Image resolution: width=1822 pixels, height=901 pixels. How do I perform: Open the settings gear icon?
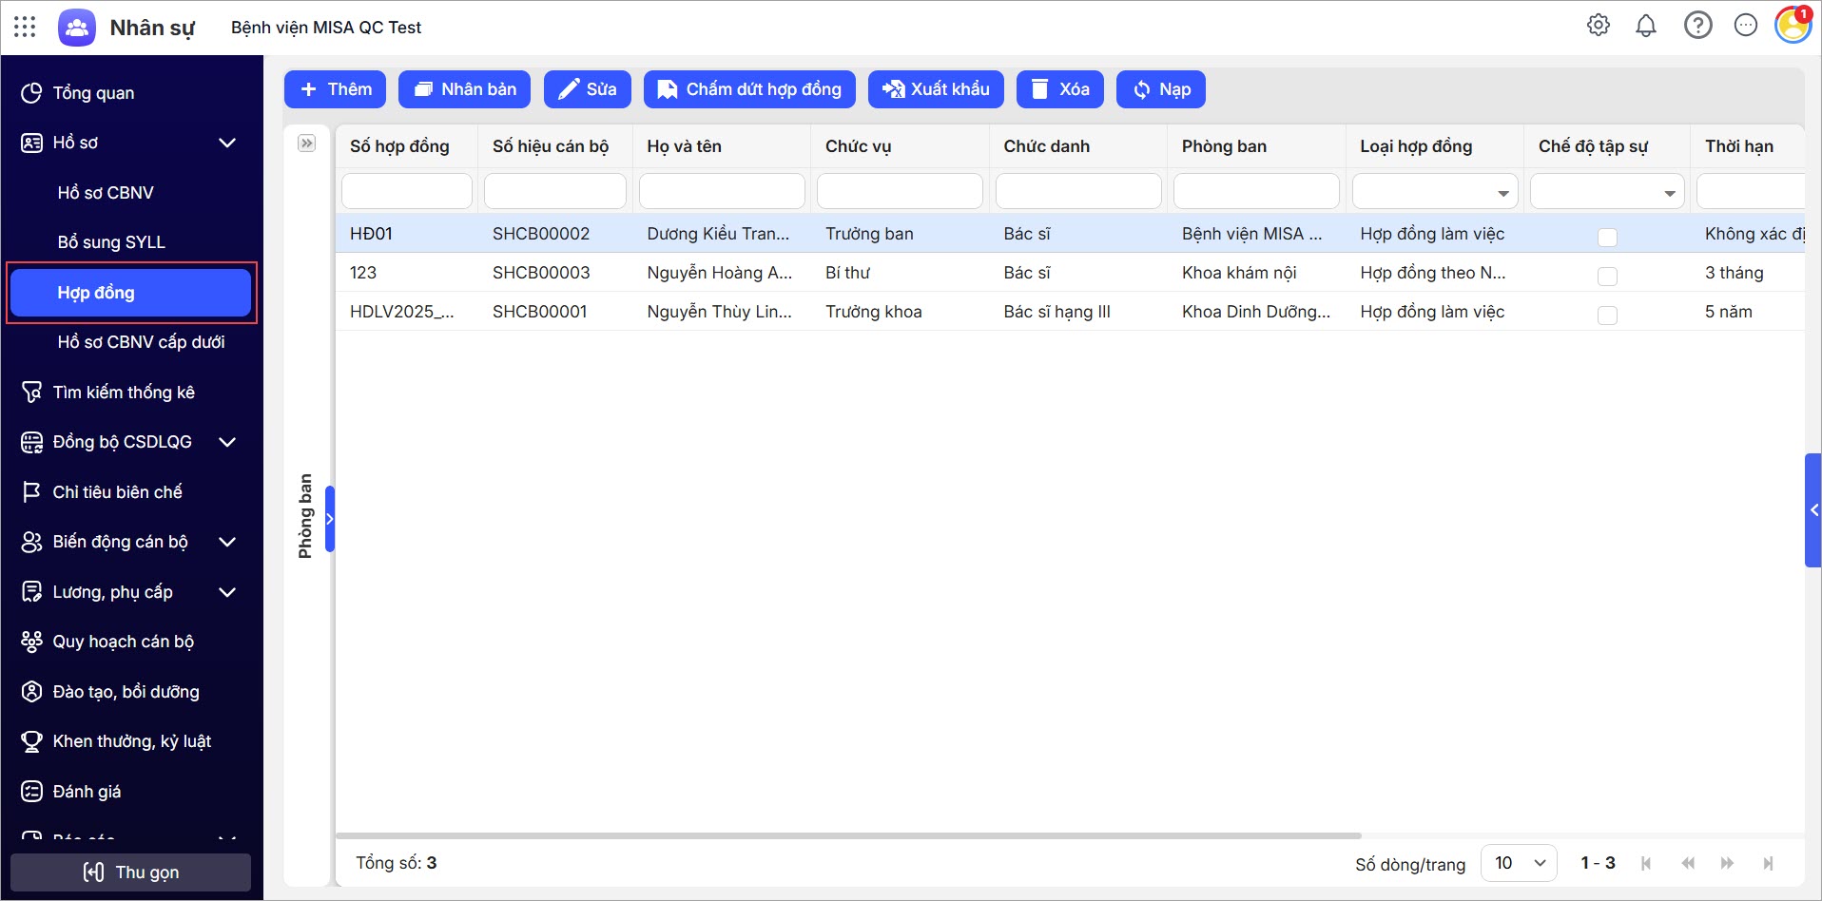tap(1599, 26)
